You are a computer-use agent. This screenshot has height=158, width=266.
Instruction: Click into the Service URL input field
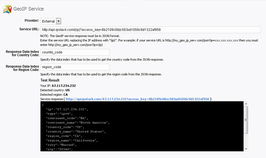[x=150, y=30]
